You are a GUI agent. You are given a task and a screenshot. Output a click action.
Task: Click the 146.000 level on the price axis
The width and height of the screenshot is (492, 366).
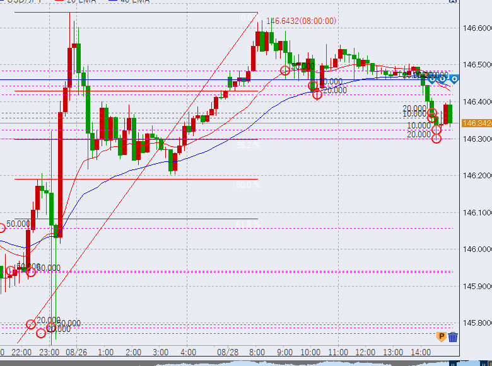tap(477, 249)
